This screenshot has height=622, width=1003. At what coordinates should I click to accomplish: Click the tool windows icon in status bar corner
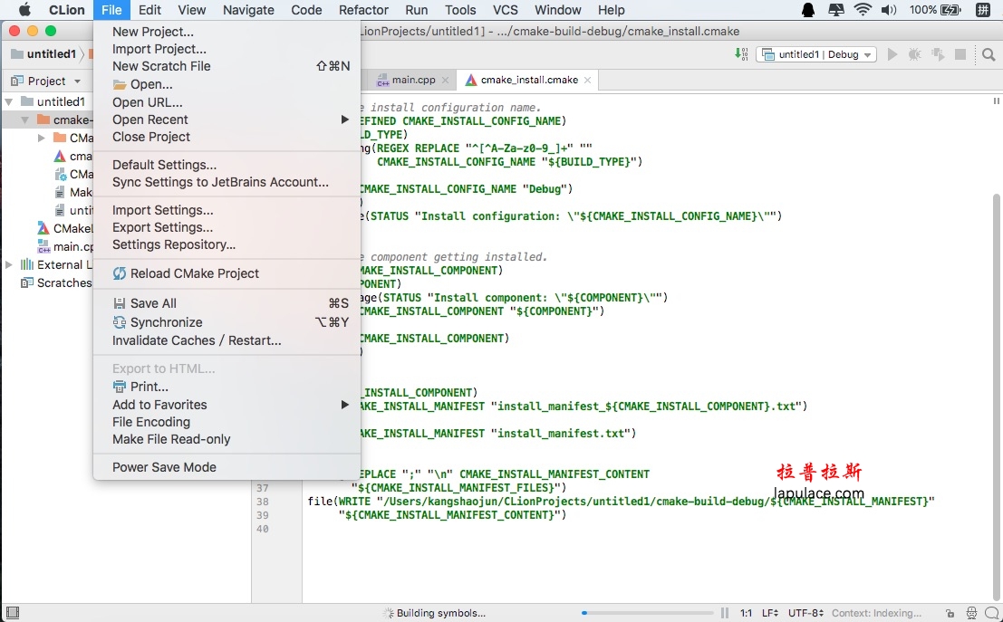(12, 612)
